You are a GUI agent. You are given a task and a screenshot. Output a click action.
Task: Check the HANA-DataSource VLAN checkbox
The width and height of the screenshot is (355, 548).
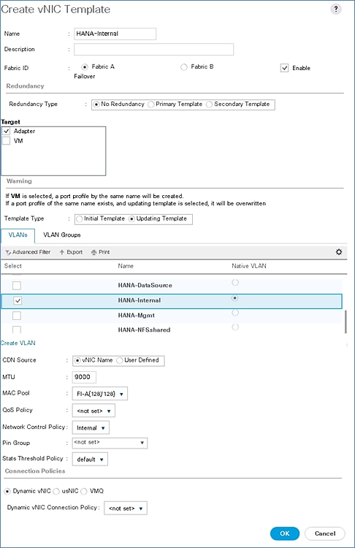pos(17,286)
